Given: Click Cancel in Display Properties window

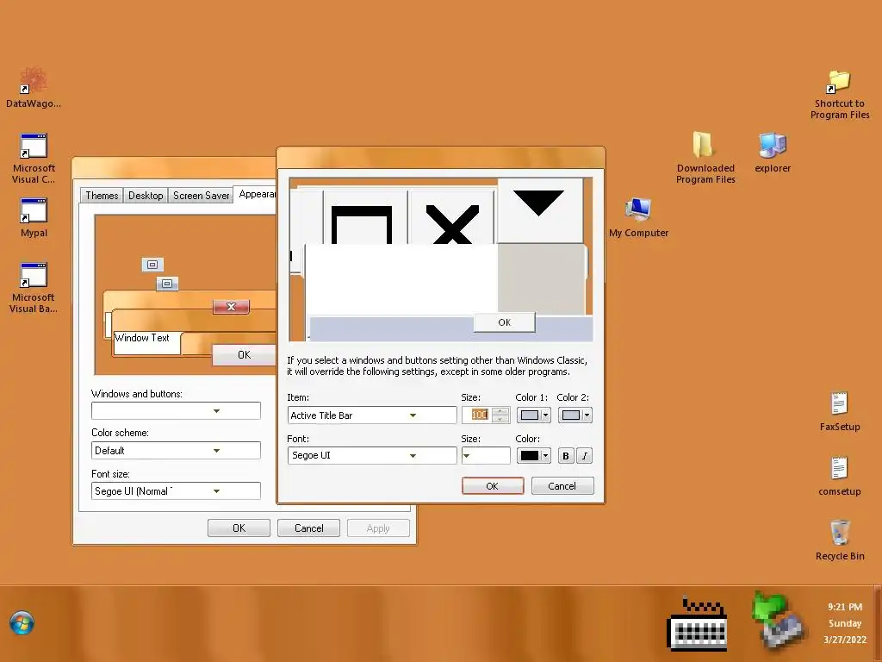Looking at the screenshot, I should tap(309, 528).
